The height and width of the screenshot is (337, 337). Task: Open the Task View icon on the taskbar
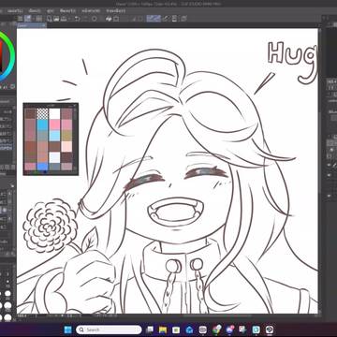point(150,330)
